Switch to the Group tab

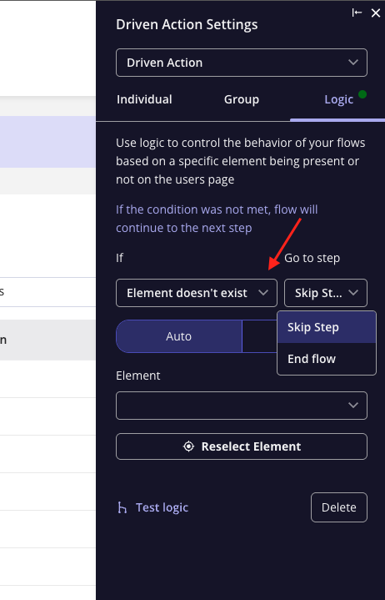242,99
